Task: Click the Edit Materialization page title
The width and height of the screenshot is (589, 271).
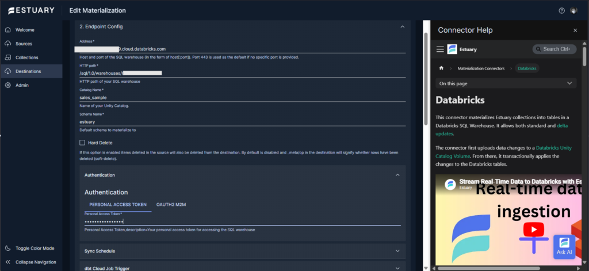Action: (98, 10)
